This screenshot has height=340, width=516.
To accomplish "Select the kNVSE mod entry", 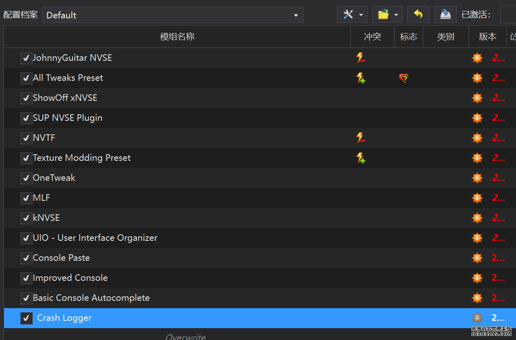I will [x=46, y=218].
